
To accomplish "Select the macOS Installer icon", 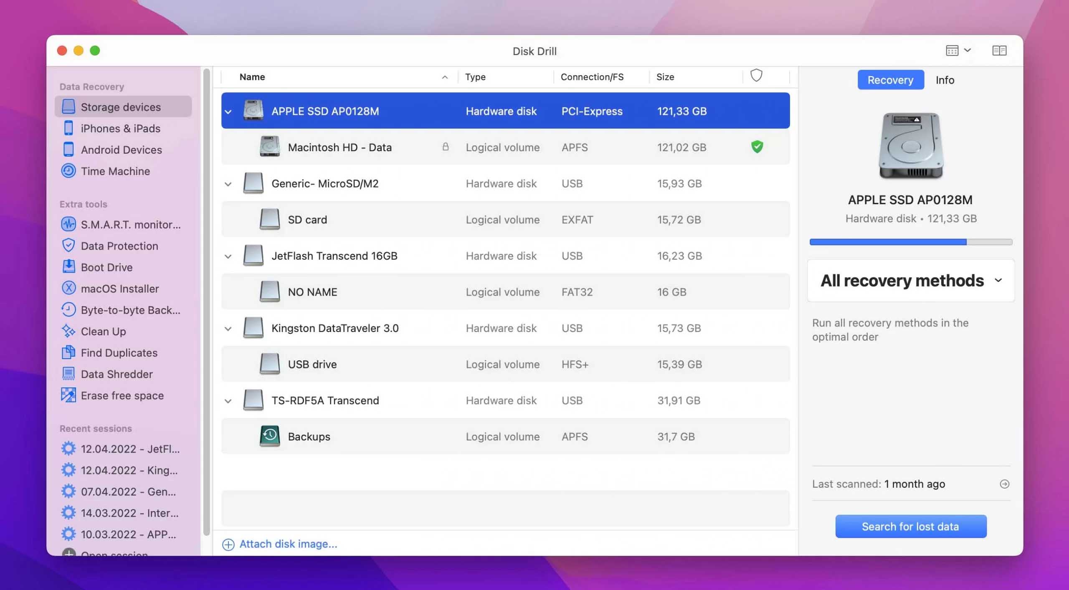I will (68, 288).
